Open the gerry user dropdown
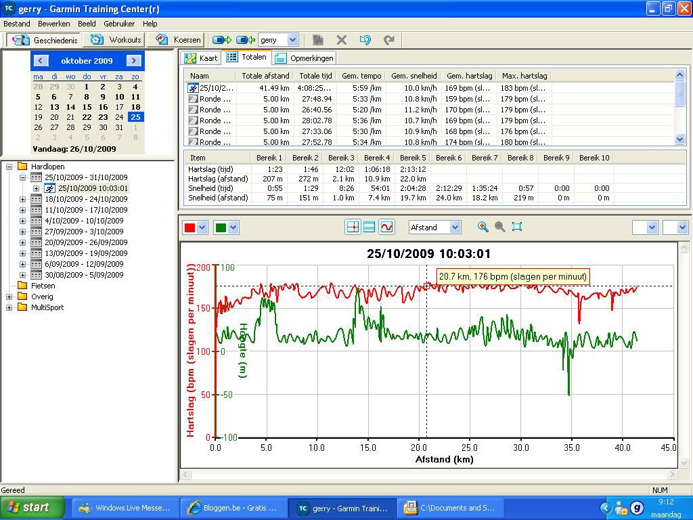 click(x=292, y=40)
